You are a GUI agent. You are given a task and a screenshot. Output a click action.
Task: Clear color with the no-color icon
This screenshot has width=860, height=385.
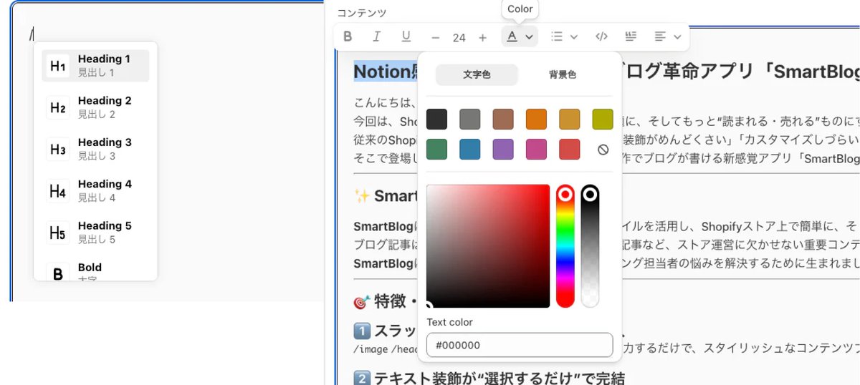point(603,150)
